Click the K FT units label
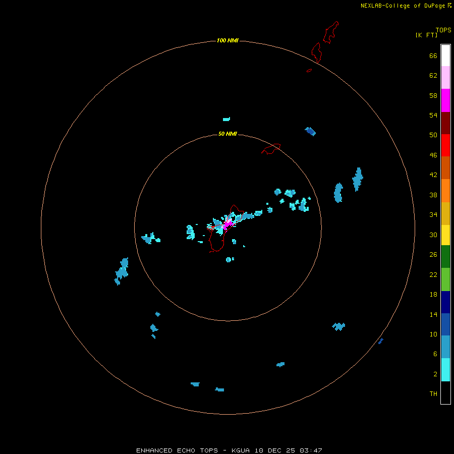The height and width of the screenshot is (454, 454). pyautogui.click(x=427, y=35)
